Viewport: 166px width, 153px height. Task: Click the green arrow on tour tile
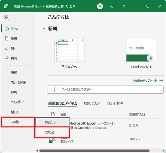[x=150, y=58]
